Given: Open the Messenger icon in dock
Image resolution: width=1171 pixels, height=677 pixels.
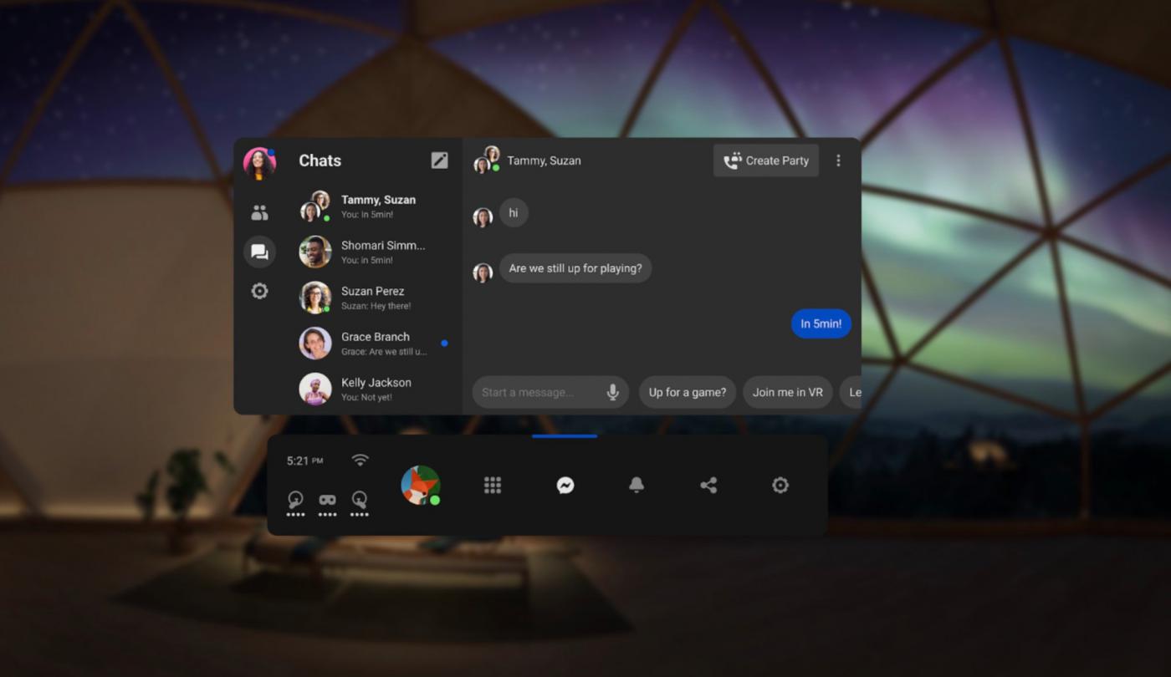Looking at the screenshot, I should (565, 485).
